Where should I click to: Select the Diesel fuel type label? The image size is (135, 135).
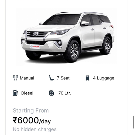27,93
